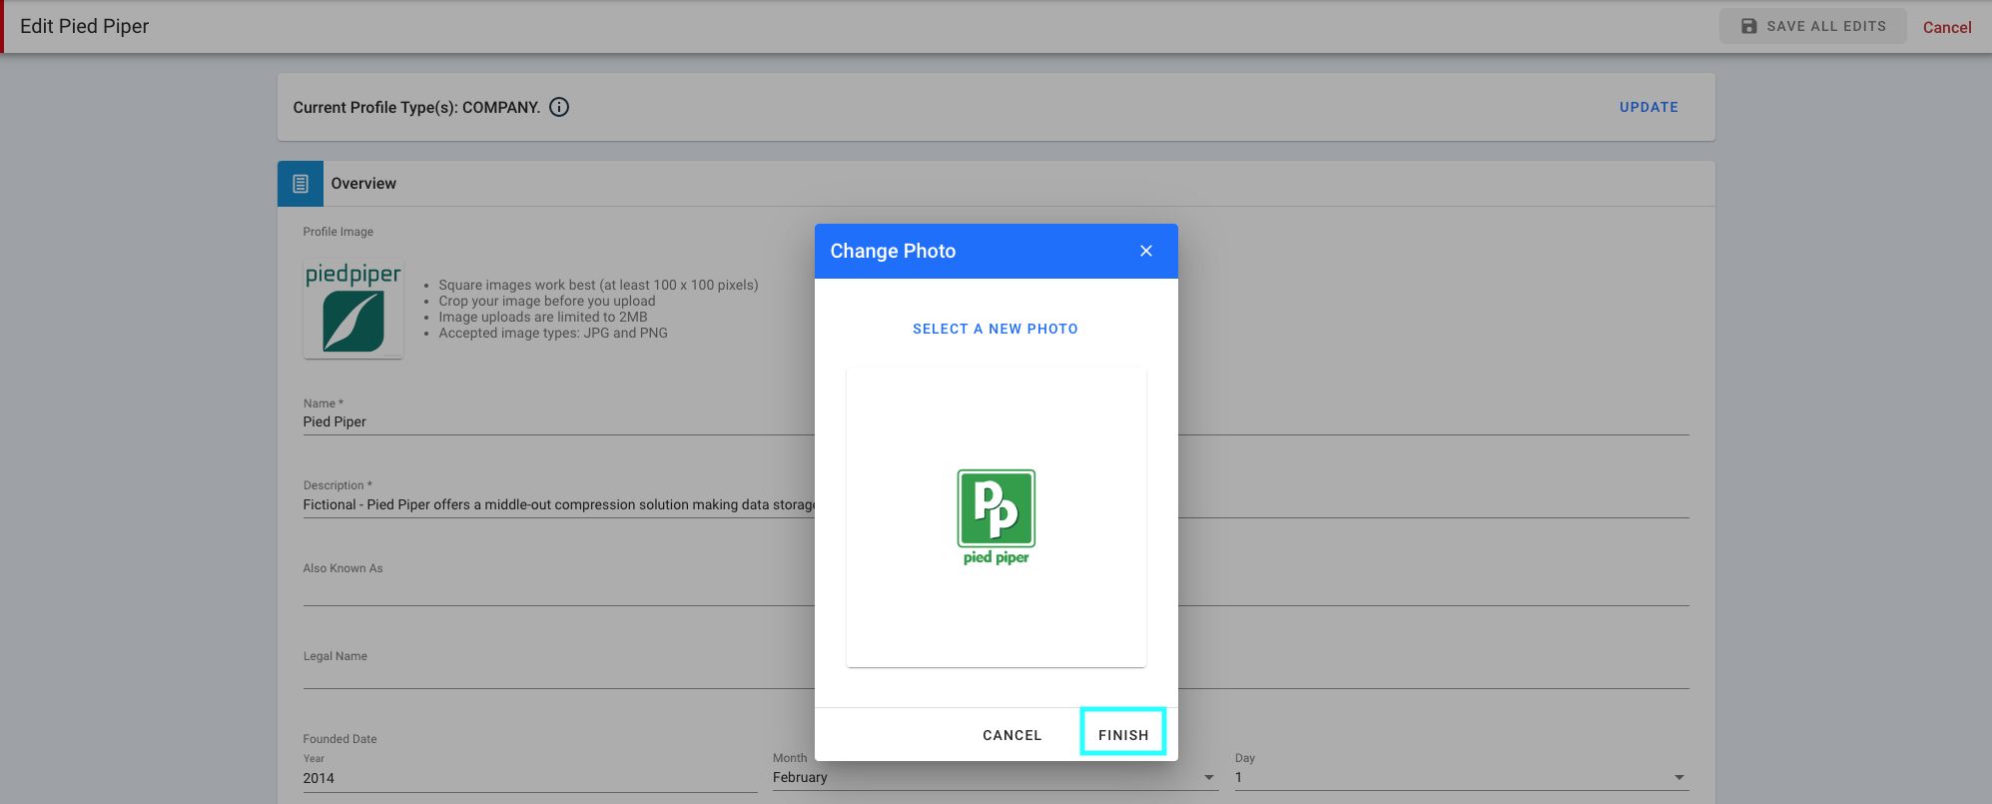Click the Save All Edits button
The height and width of the screenshot is (804, 1992).
point(1812,26)
